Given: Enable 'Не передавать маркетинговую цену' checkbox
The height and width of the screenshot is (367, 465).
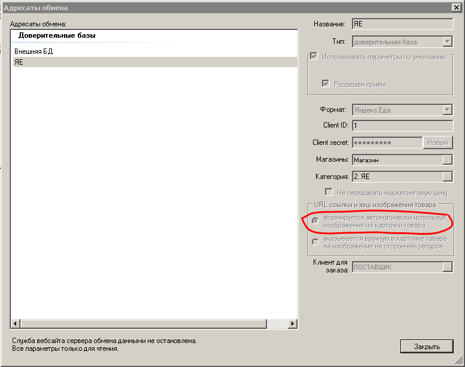Looking at the screenshot, I should tap(329, 192).
